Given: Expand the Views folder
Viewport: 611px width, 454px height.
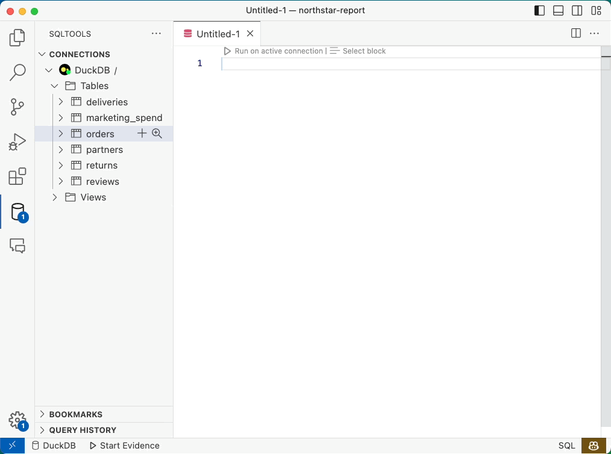Looking at the screenshot, I should click(55, 197).
